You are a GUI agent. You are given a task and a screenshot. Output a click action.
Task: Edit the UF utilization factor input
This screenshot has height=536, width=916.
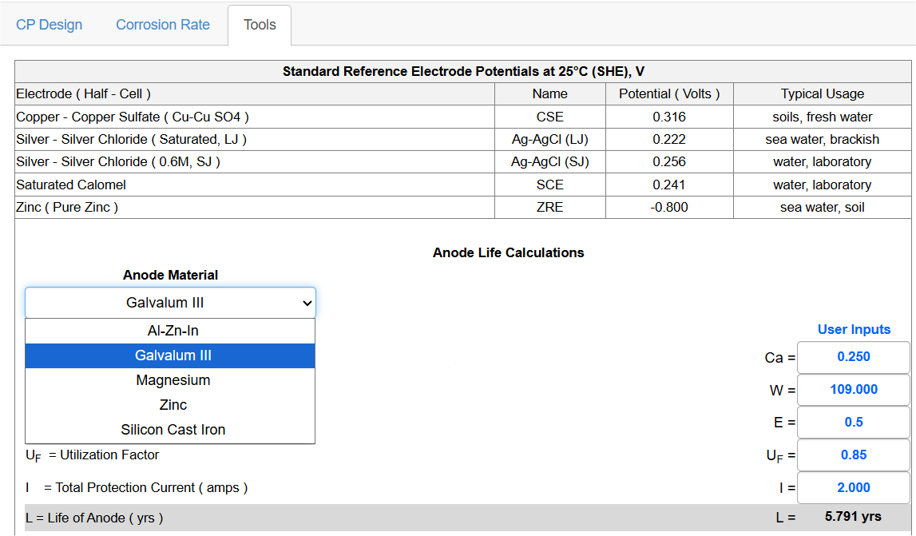853,455
